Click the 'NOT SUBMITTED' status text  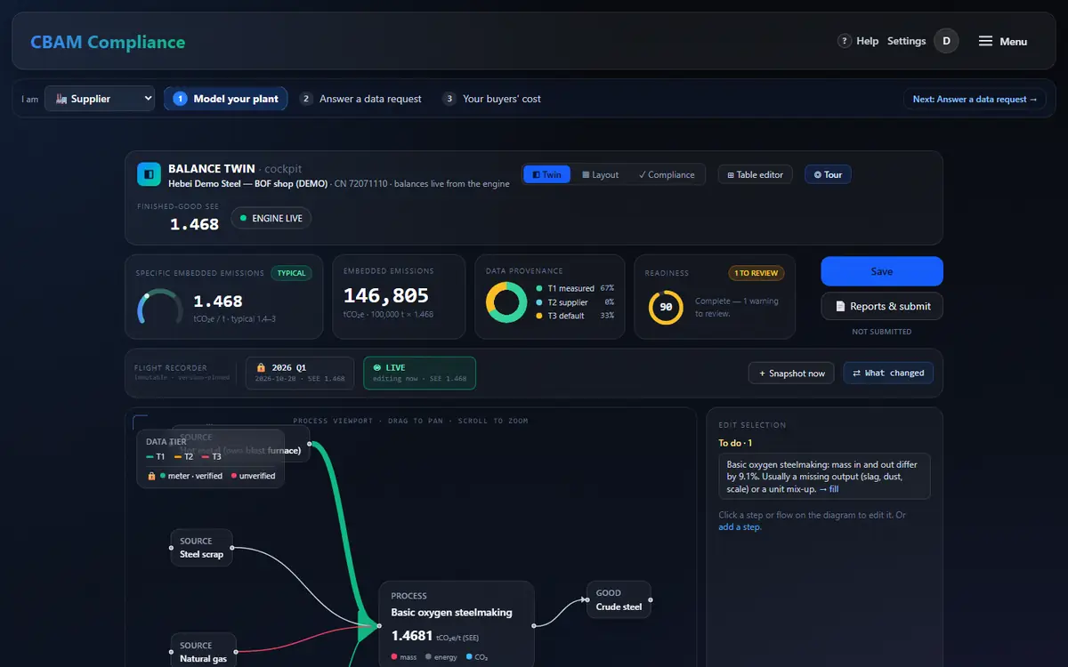click(882, 332)
